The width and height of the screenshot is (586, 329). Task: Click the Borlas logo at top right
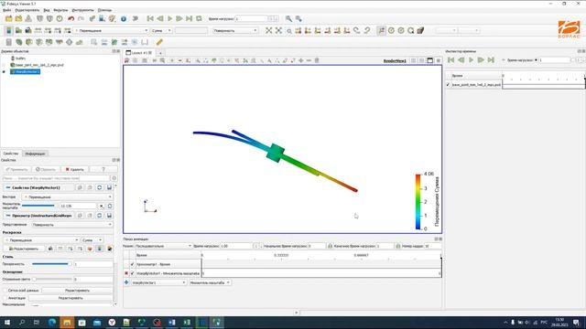[569, 29]
